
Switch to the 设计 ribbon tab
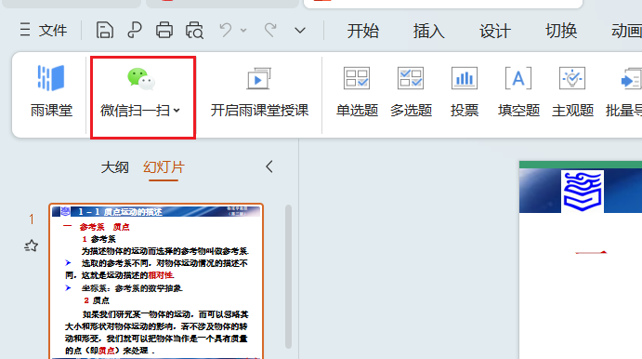tap(495, 31)
